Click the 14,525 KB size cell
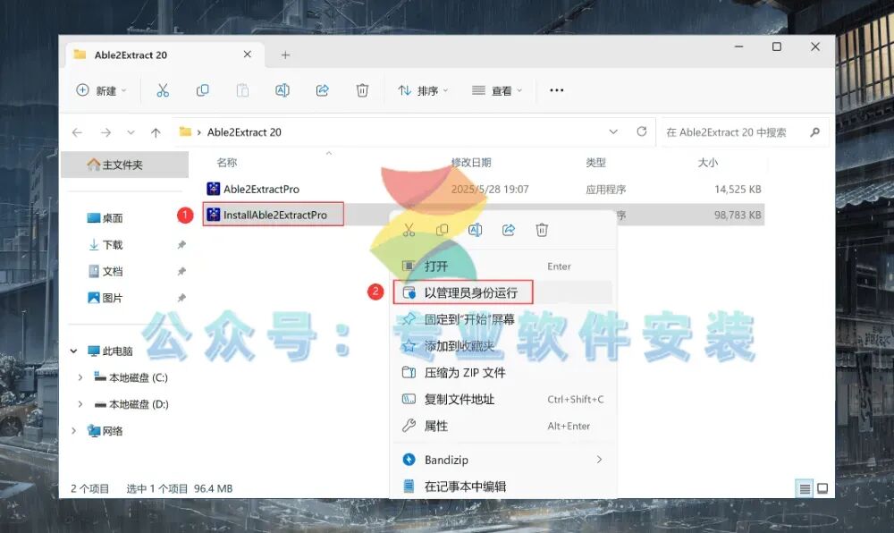This screenshot has width=894, height=533. [x=738, y=189]
